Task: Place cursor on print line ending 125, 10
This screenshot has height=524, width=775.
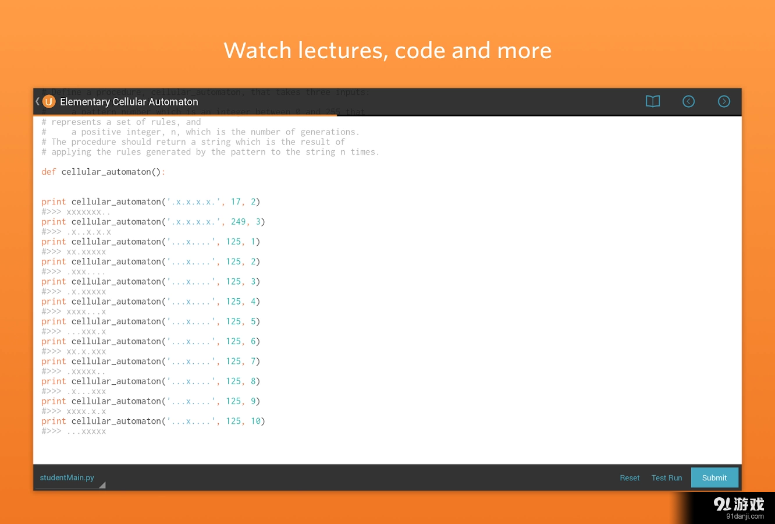Action: [x=153, y=422]
